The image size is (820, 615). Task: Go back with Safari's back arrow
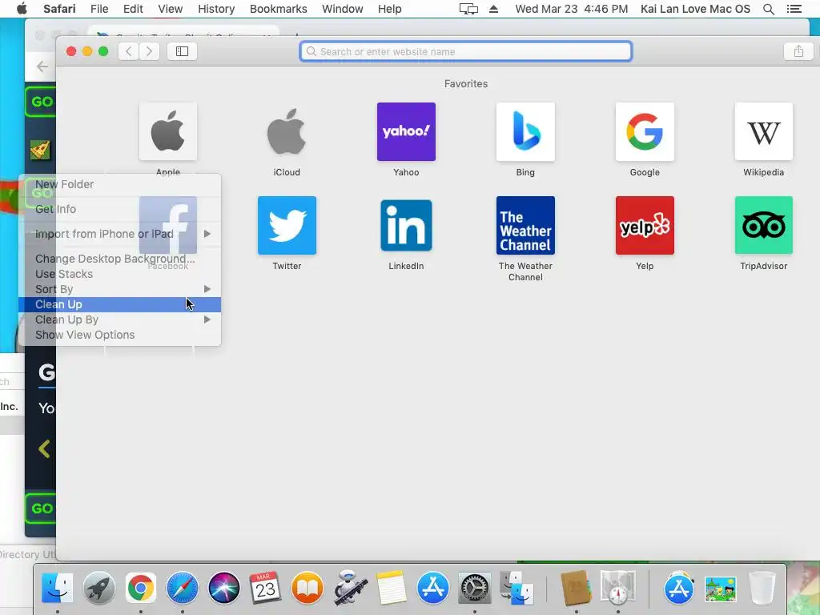129,51
